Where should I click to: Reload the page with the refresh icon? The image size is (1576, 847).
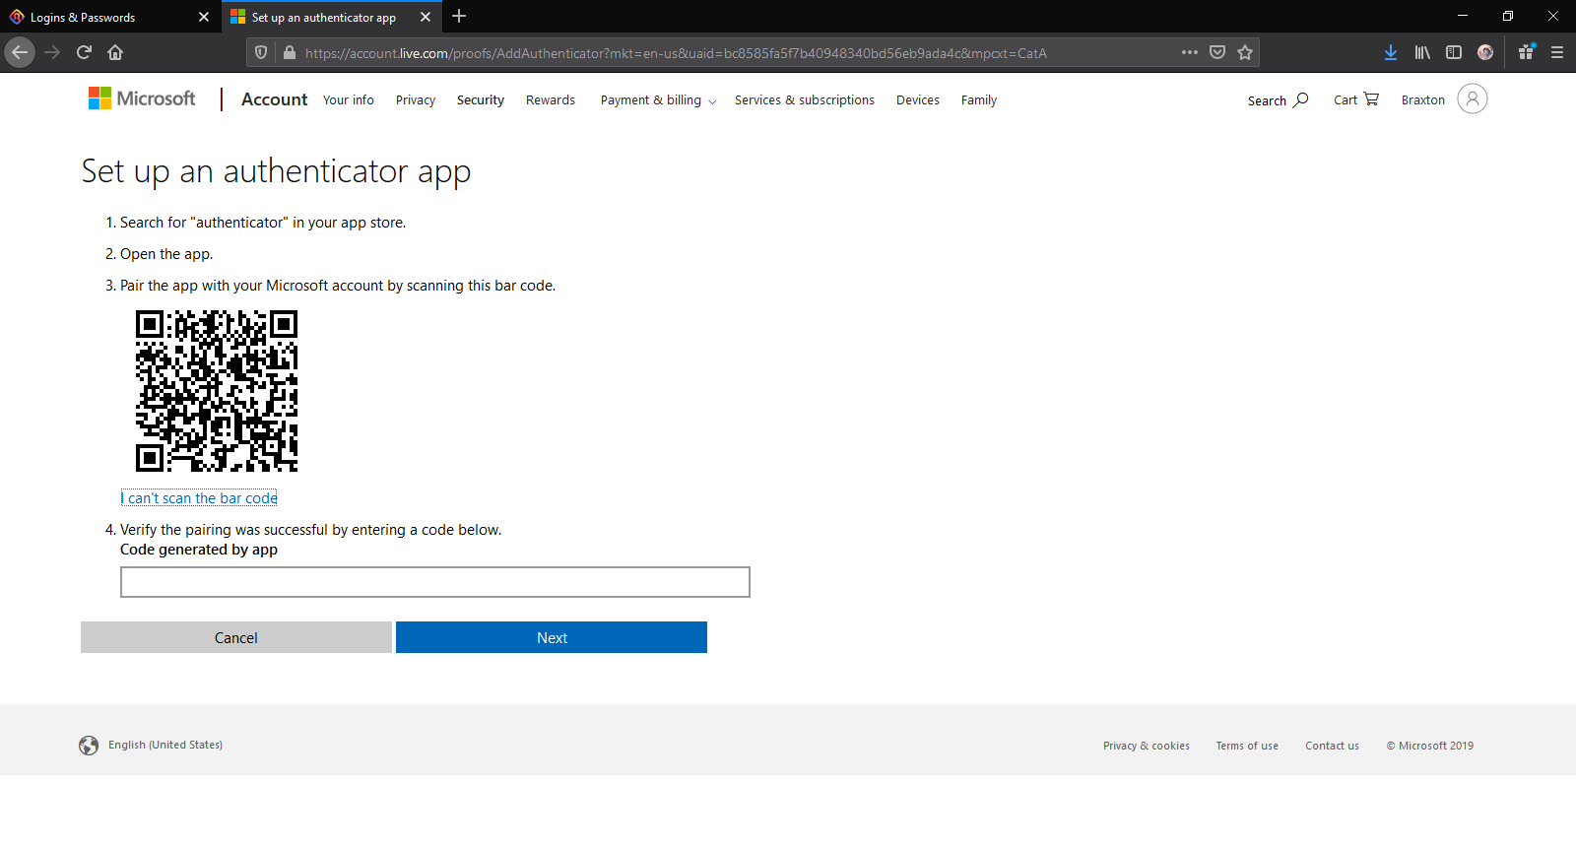(85, 52)
